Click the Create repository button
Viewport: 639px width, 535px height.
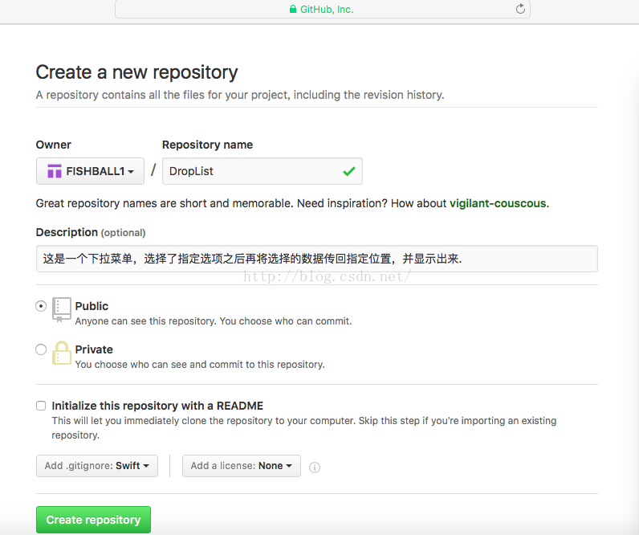point(93,520)
